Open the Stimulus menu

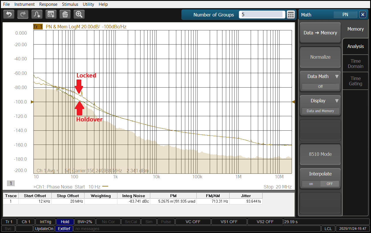point(70,4)
